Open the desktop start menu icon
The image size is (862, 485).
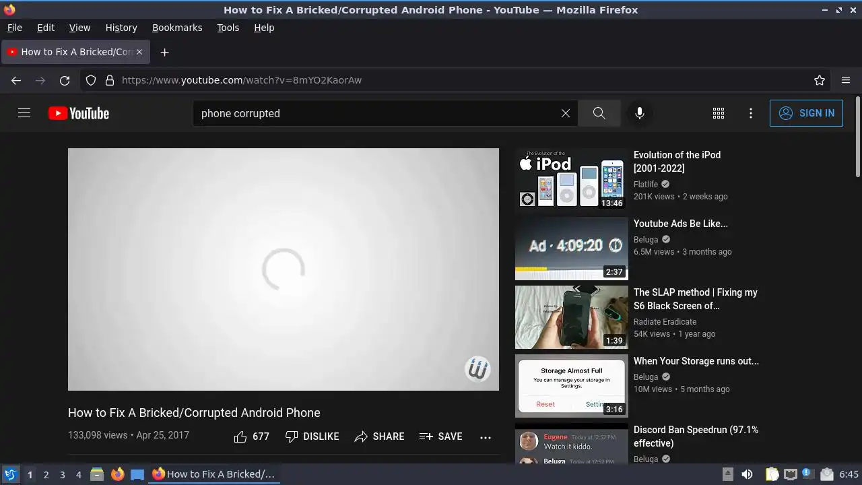tap(10, 474)
